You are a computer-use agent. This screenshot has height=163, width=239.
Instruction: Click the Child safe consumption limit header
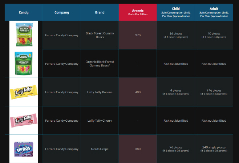(176, 12)
